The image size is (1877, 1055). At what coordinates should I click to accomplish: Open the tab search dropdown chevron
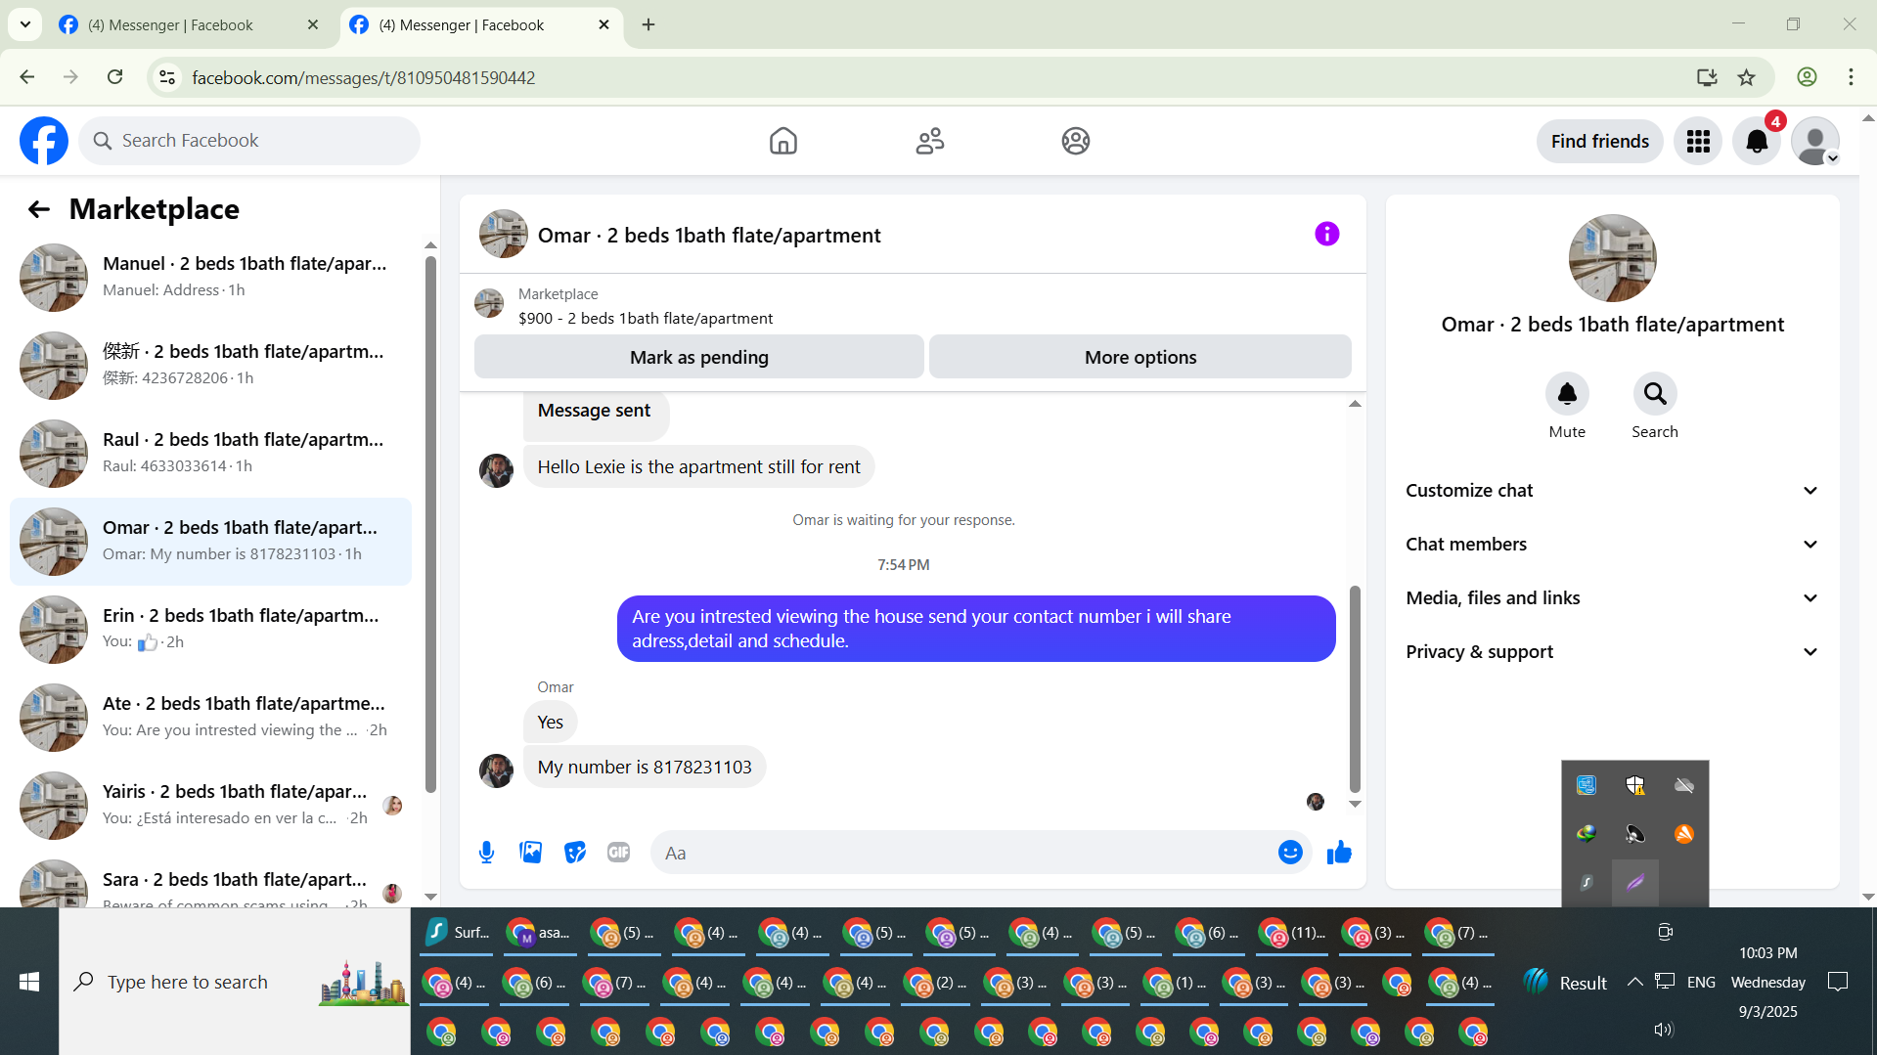coord(25,24)
